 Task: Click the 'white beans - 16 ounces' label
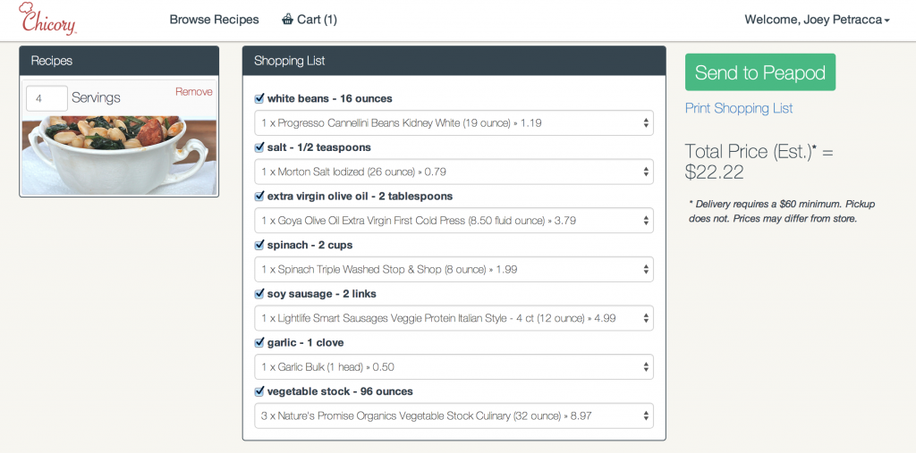click(x=329, y=98)
